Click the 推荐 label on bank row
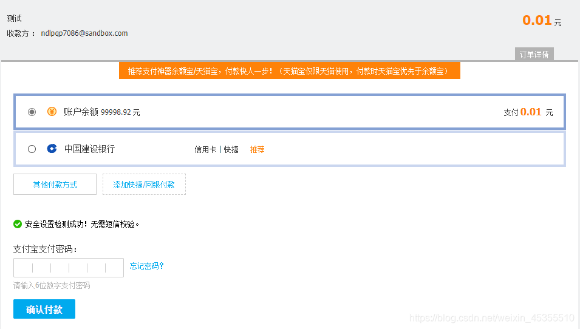The height and width of the screenshot is (329, 580). pyautogui.click(x=257, y=149)
